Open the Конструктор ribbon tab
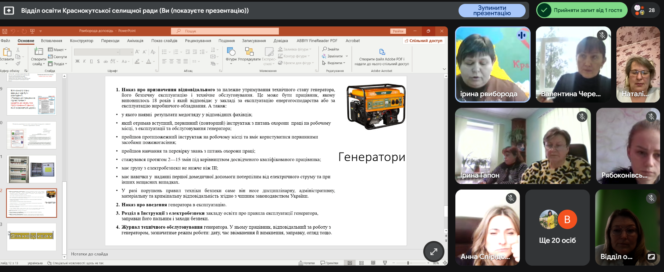The width and height of the screenshot is (664, 272). [82, 41]
